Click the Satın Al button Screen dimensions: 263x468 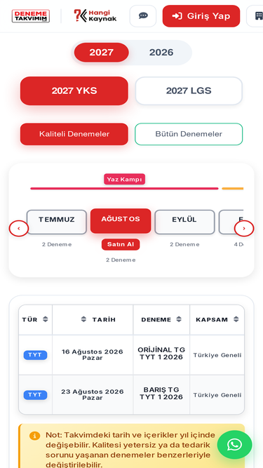click(121, 244)
